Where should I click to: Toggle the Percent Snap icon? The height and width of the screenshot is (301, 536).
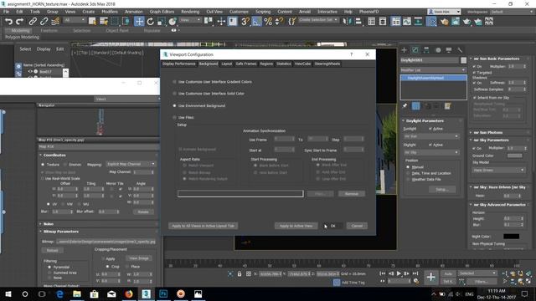[268, 22]
